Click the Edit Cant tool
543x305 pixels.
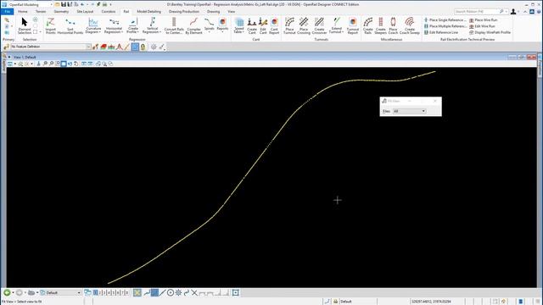click(x=263, y=26)
